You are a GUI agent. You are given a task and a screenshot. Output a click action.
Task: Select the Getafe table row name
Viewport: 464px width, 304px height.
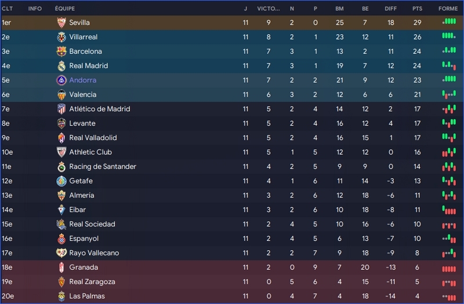coord(81,181)
